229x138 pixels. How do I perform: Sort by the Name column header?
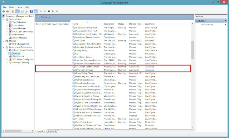pyautogui.click(x=87, y=24)
